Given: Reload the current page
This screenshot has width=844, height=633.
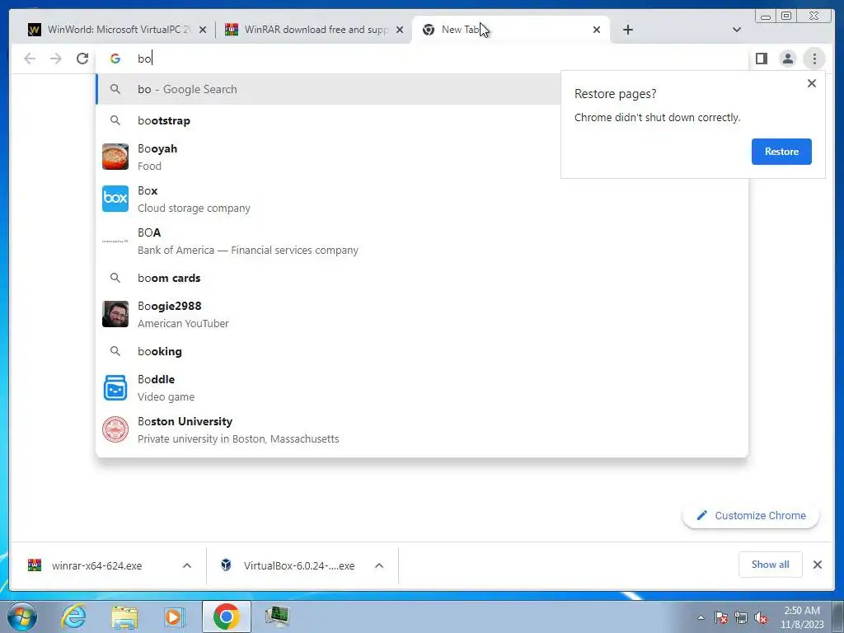Looking at the screenshot, I should point(82,59).
